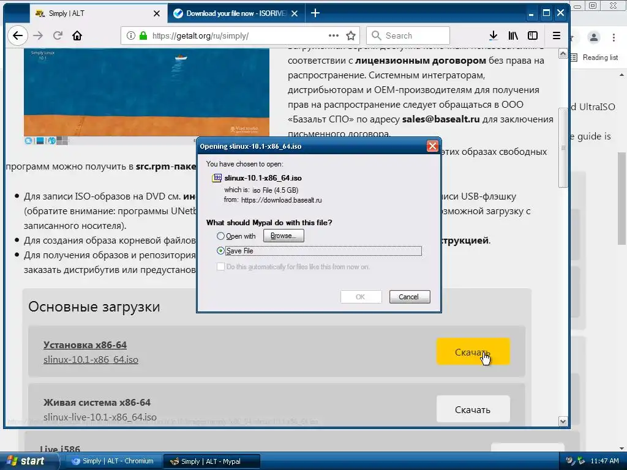Viewport: 627px width, 470px height.
Task: Click the forward navigation arrow
Action: click(x=38, y=35)
